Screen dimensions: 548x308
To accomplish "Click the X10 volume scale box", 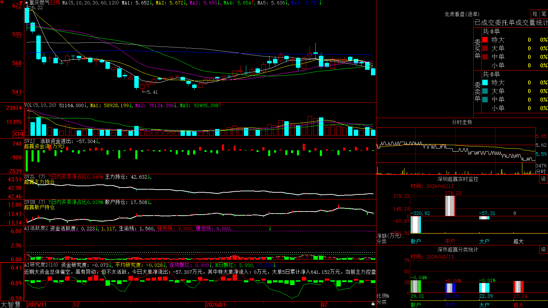I will click(x=18, y=134).
